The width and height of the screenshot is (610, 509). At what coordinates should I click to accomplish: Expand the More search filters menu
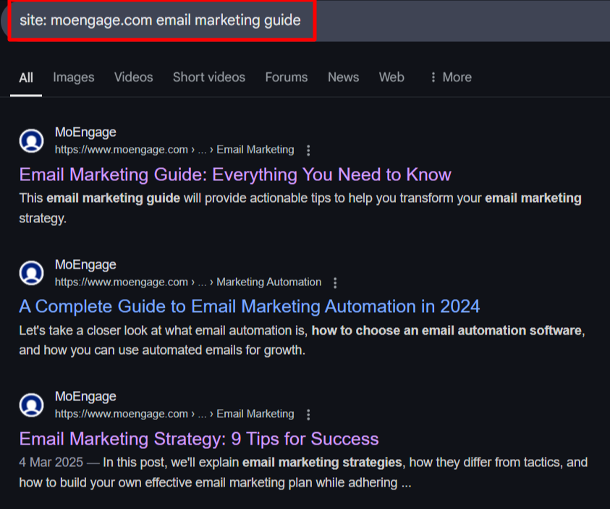pyautogui.click(x=451, y=77)
